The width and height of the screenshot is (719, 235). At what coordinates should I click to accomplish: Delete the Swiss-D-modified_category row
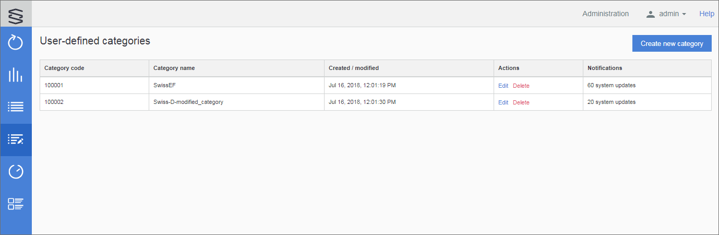coord(521,102)
